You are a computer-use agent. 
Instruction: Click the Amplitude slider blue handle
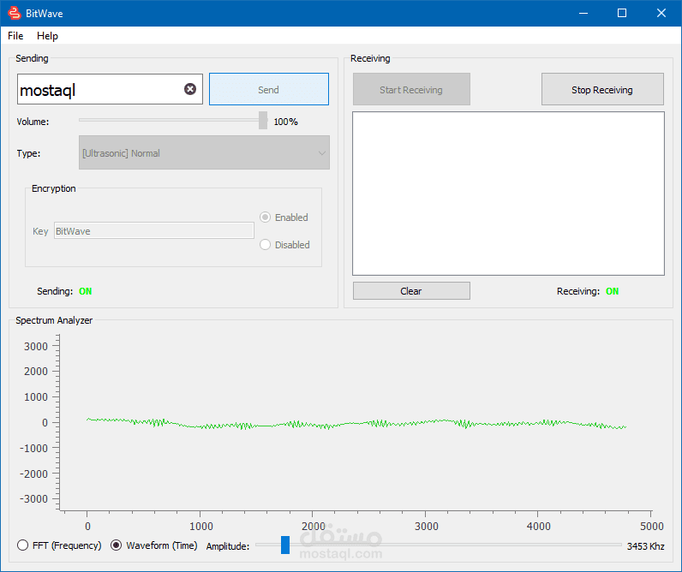(285, 545)
